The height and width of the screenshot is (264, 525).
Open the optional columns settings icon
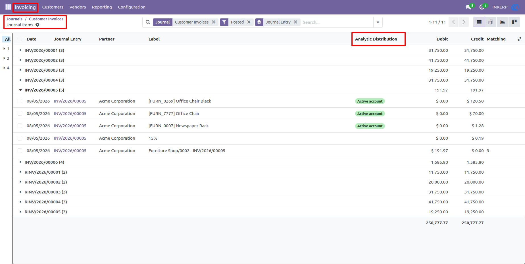519,39
